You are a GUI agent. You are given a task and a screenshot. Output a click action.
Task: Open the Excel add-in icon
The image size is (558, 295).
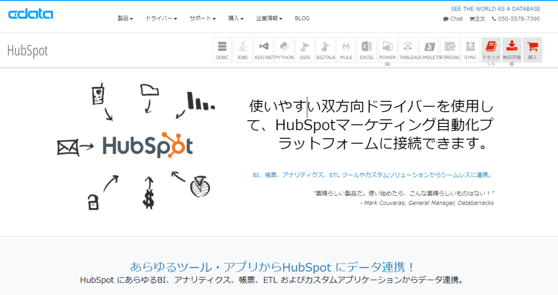(x=367, y=50)
